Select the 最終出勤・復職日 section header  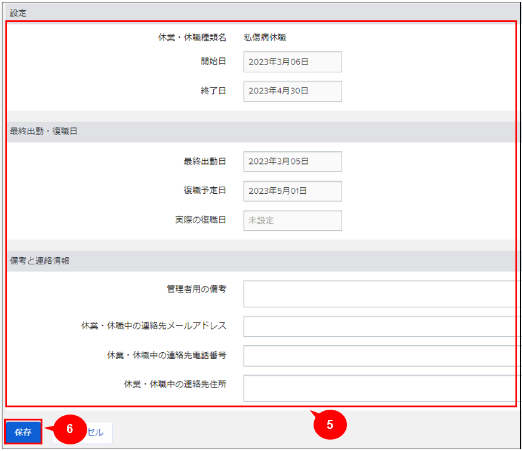coord(44,132)
